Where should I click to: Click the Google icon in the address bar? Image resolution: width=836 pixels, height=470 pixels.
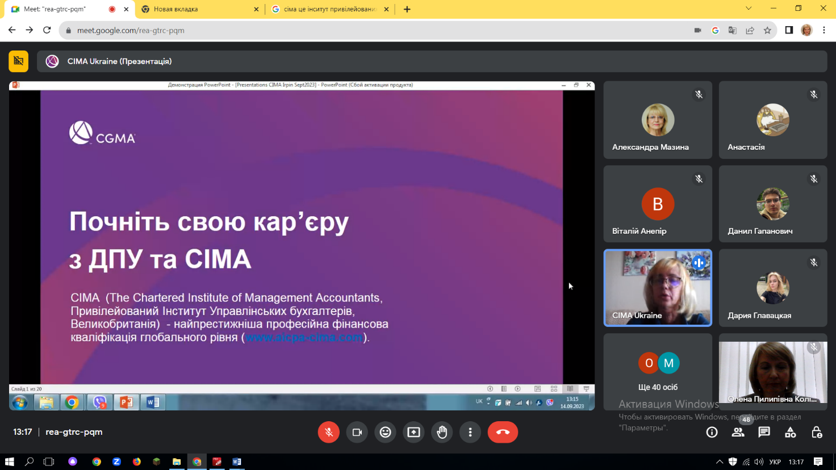click(x=715, y=31)
